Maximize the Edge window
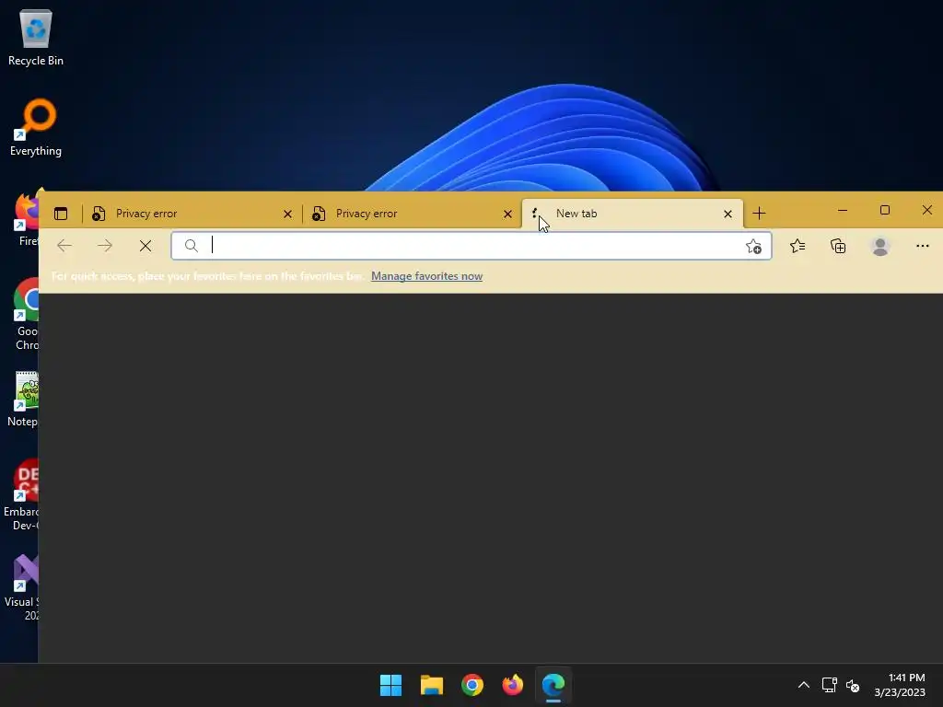 885,211
